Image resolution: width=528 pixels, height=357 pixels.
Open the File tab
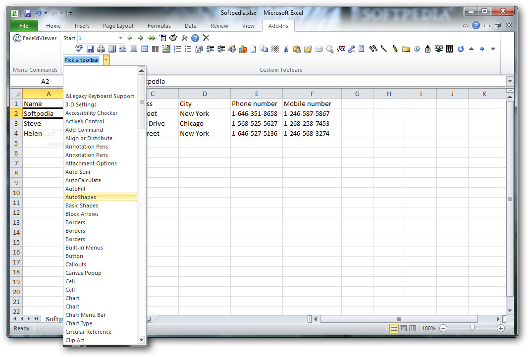[24, 26]
